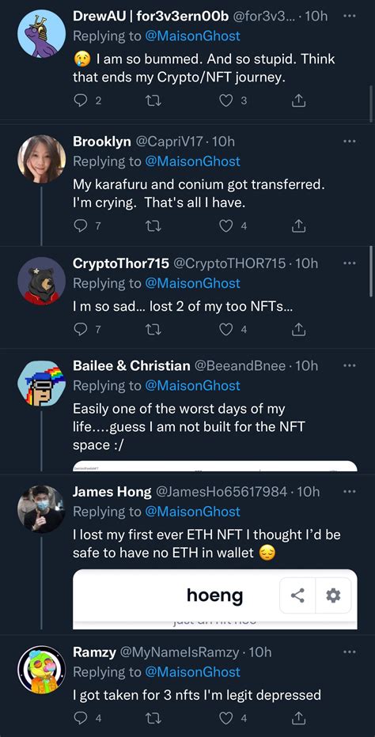The width and height of the screenshot is (375, 737).
Task: Open three-dot menu on James Hong's tweet
Action: [350, 492]
